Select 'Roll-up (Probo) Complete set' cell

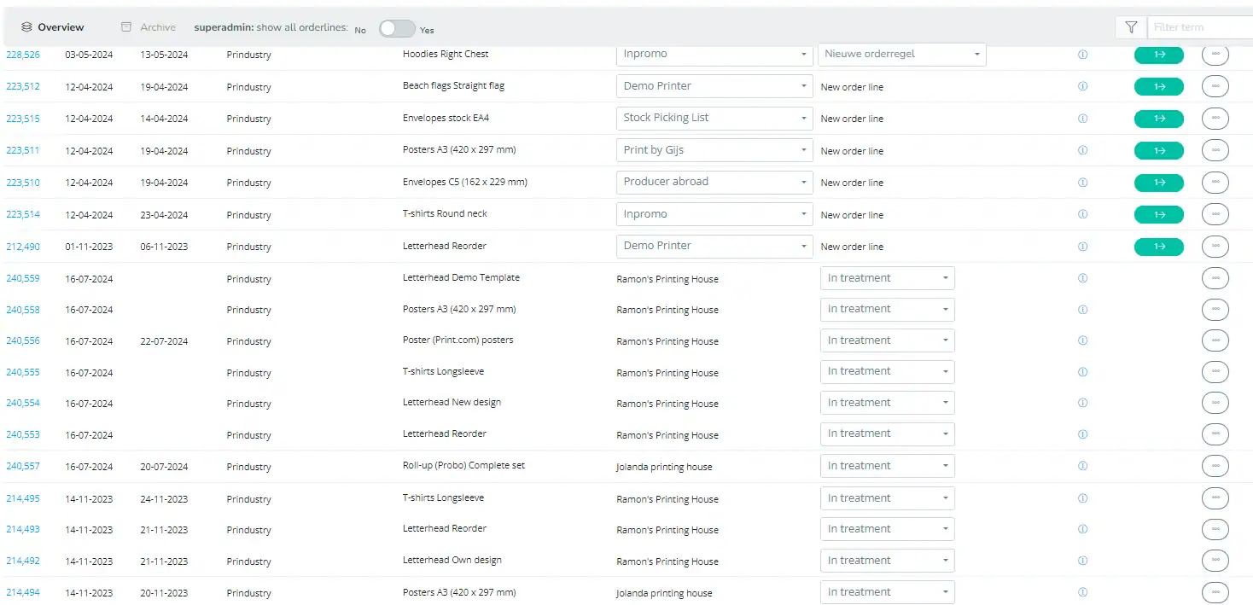[463, 466]
